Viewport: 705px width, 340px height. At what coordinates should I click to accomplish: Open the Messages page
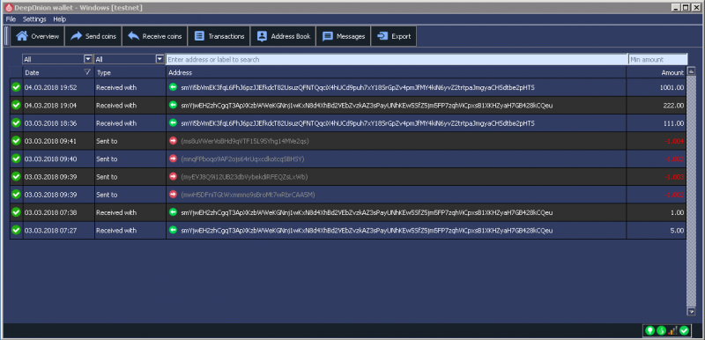pos(344,36)
